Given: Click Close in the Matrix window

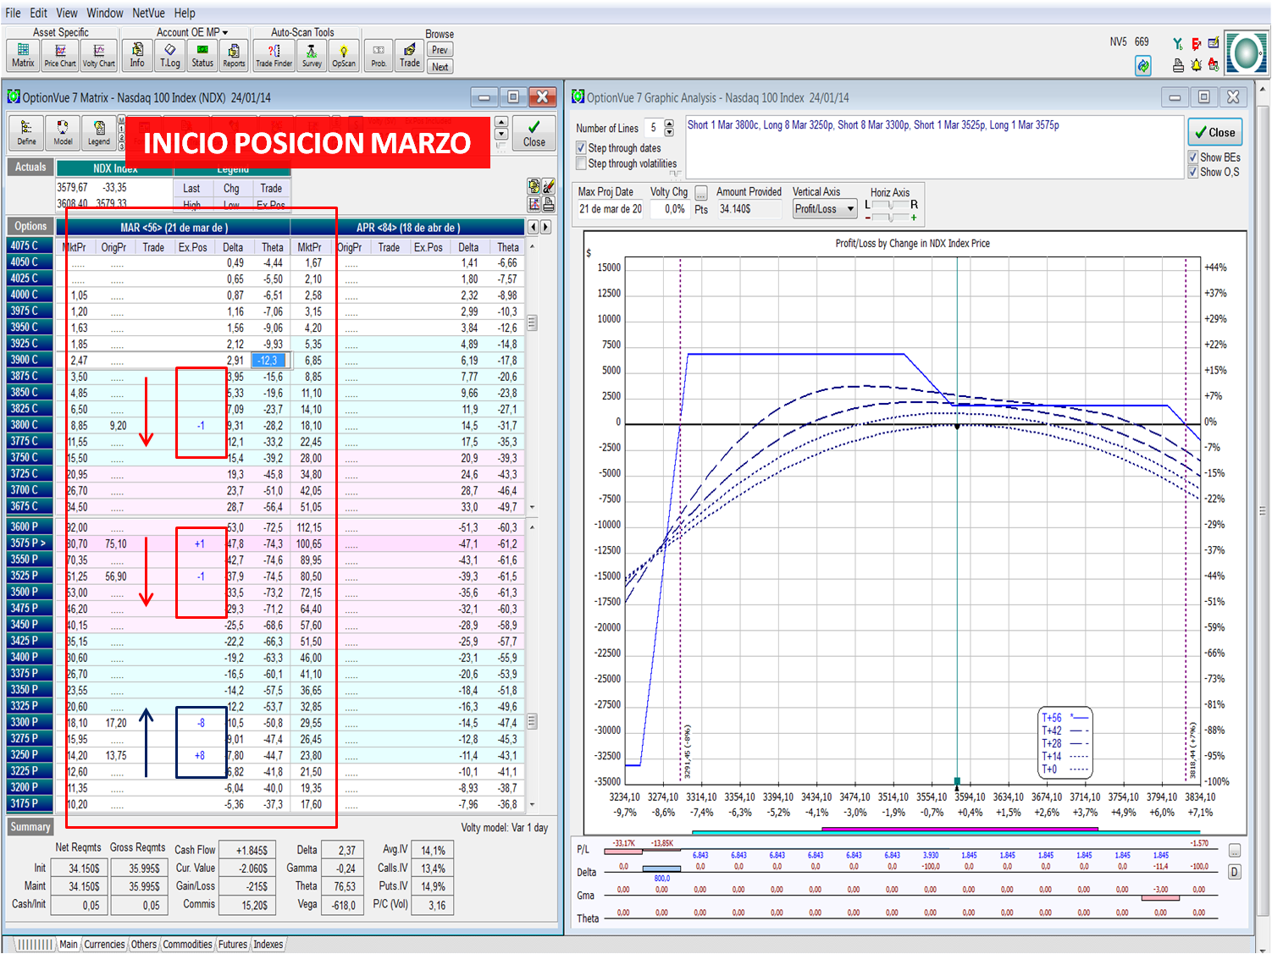Looking at the screenshot, I should point(534,134).
